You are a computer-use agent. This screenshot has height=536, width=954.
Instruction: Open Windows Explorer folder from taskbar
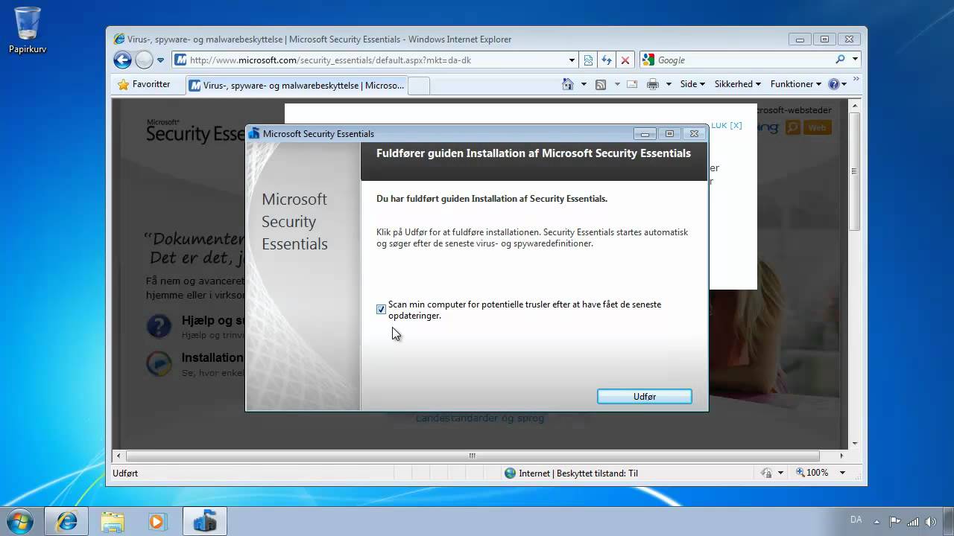point(113,522)
